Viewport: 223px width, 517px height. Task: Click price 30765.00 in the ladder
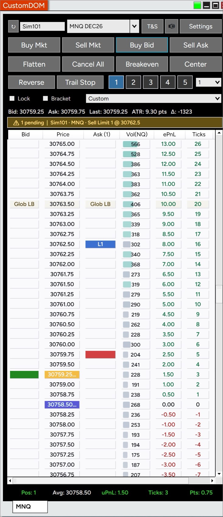click(x=62, y=144)
